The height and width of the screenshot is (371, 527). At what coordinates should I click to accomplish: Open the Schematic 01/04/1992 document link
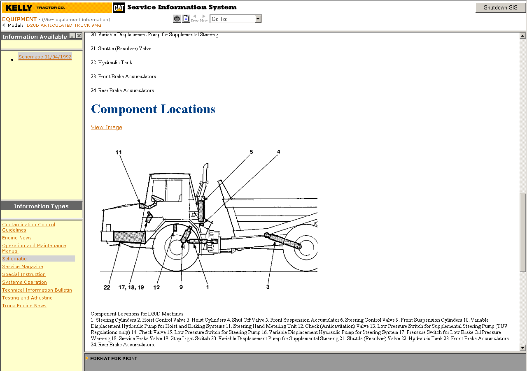pos(45,57)
